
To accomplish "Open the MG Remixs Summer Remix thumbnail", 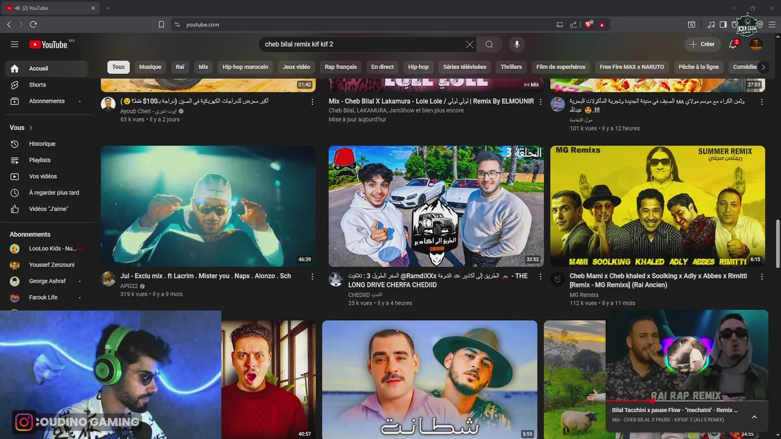I will [658, 206].
